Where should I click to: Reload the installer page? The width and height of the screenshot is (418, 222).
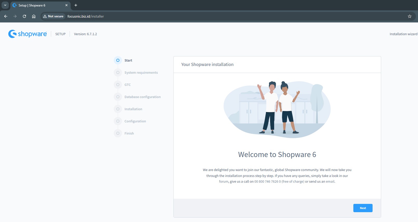click(24, 16)
